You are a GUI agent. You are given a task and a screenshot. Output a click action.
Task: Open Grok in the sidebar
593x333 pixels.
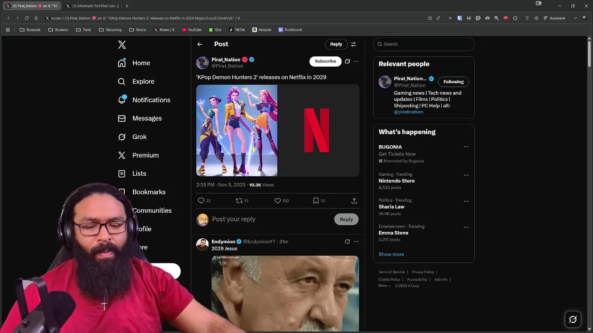click(x=132, y=137)
